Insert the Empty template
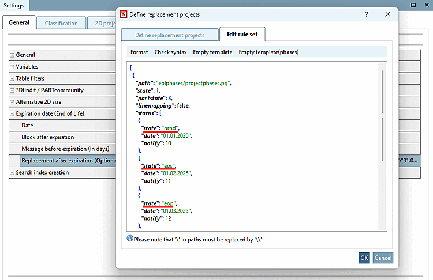433x280 pixels. 212,52
